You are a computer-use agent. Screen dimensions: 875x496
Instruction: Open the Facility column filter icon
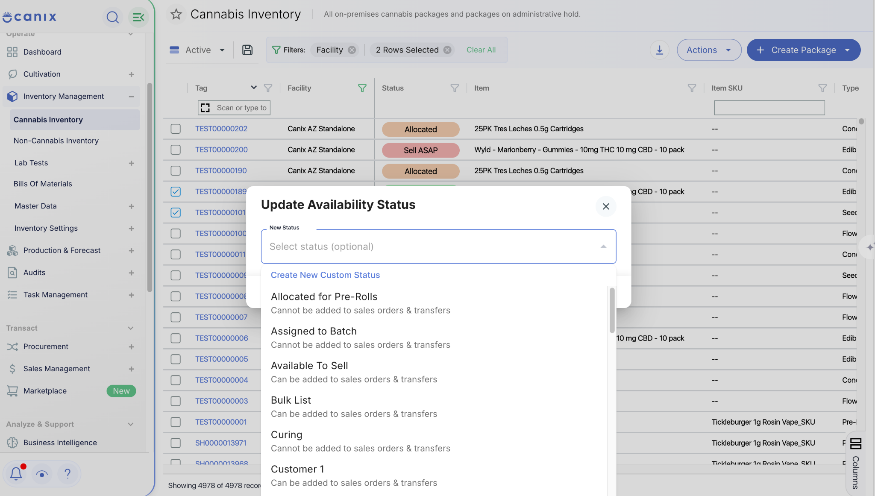tap(362, 88)
